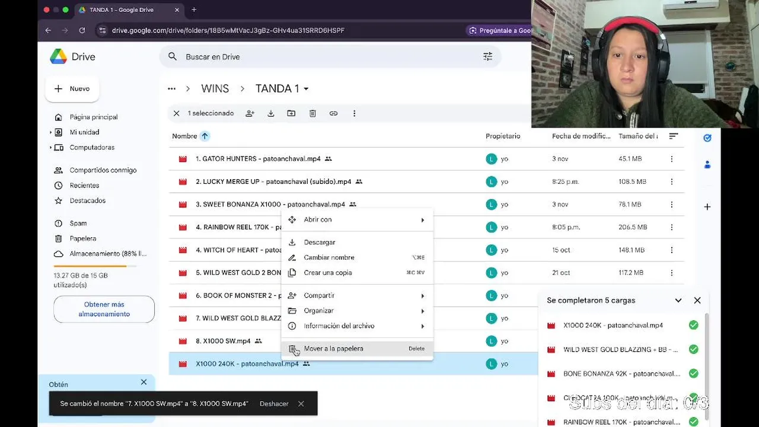The width and height of the screenshot is (759, 427).
Task: Select file X1000 240K - patoanchaval.mp4 row
Action: click(x=353, y=364)
